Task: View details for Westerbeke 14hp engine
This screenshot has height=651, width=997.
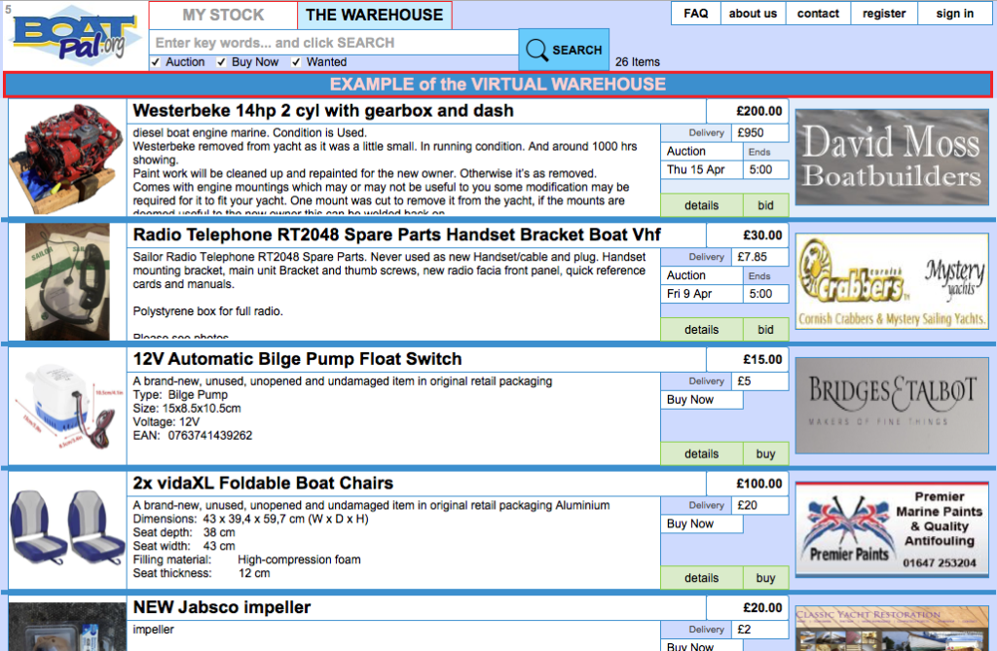Action: 701,205
